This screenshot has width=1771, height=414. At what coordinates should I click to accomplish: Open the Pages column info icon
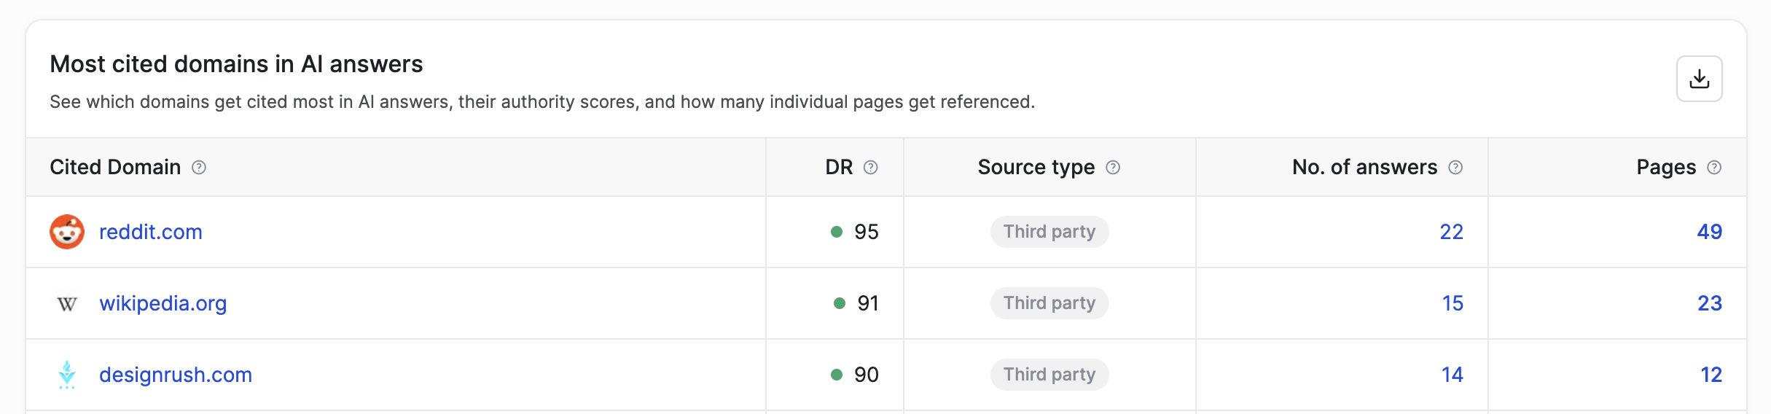(x=1714, y=168)
